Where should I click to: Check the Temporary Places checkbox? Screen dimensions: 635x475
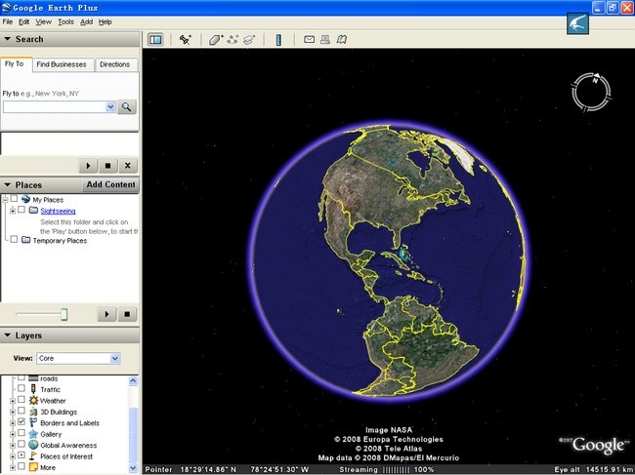(x=15, y=239)
